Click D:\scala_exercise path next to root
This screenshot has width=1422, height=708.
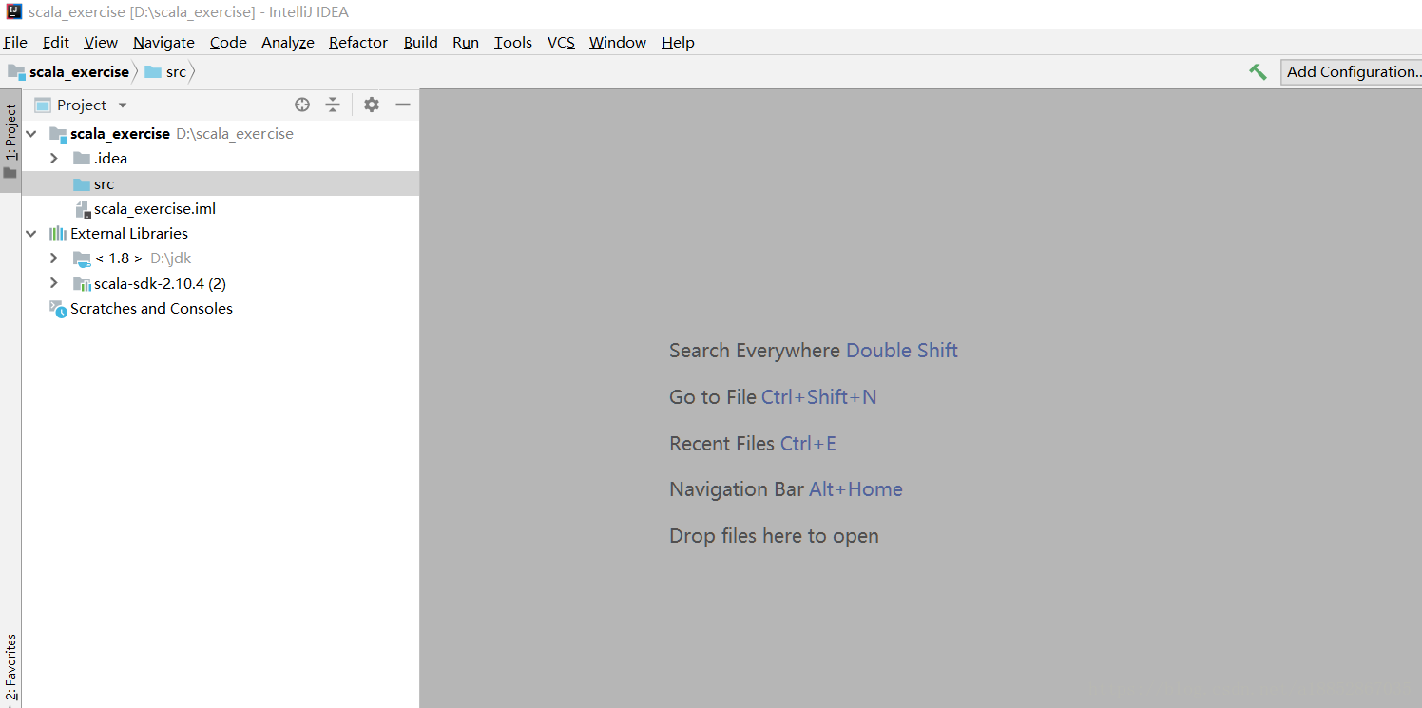(x=235, y=134)
